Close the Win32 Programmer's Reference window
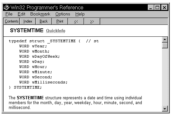This screenshot has width=172, height=116. [x=164, y=7]
